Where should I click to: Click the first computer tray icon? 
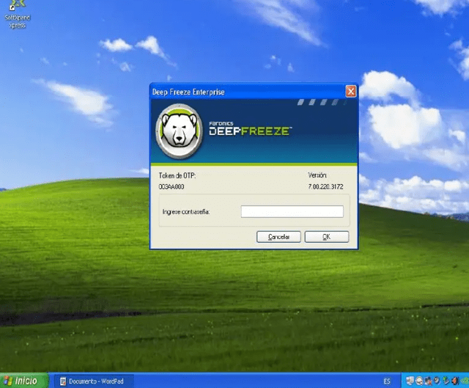[x=410, y=381]
